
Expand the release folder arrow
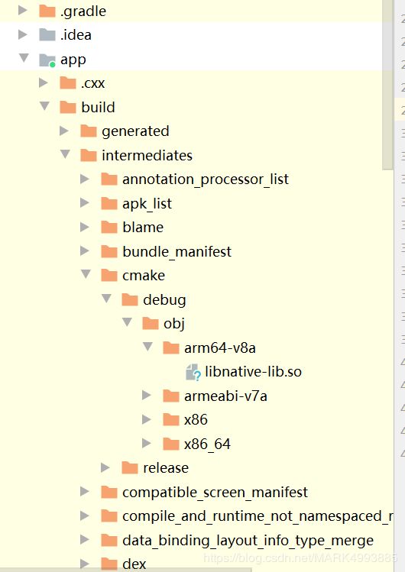click(x=105, y=467)
